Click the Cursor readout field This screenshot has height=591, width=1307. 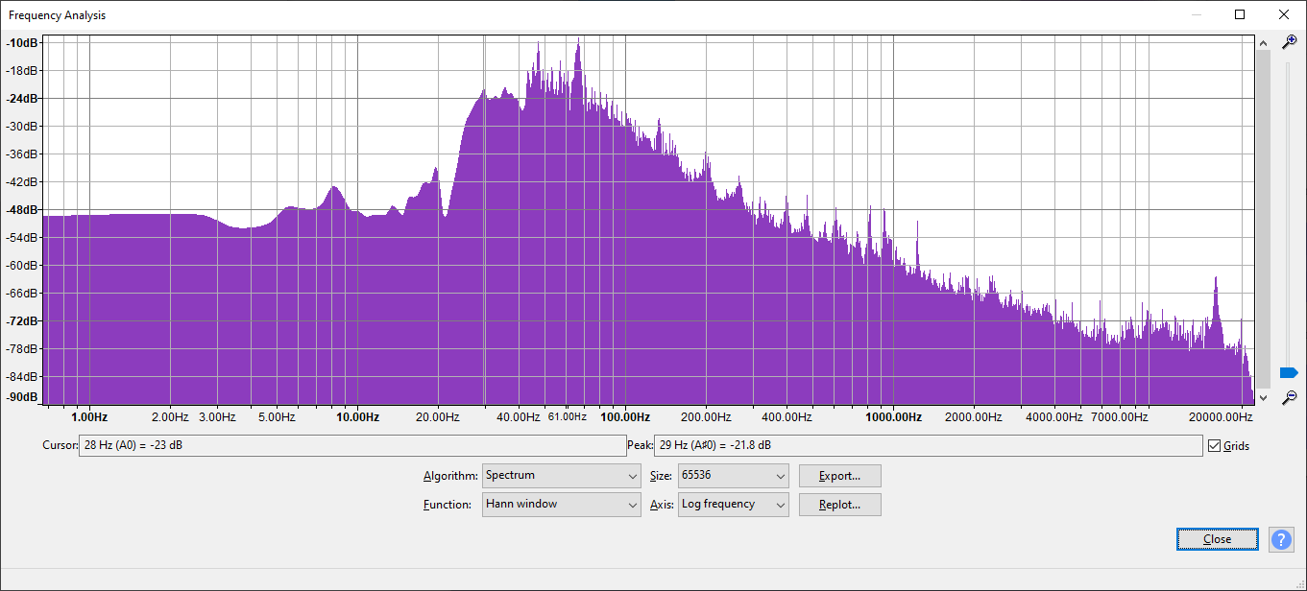point(352,445)
